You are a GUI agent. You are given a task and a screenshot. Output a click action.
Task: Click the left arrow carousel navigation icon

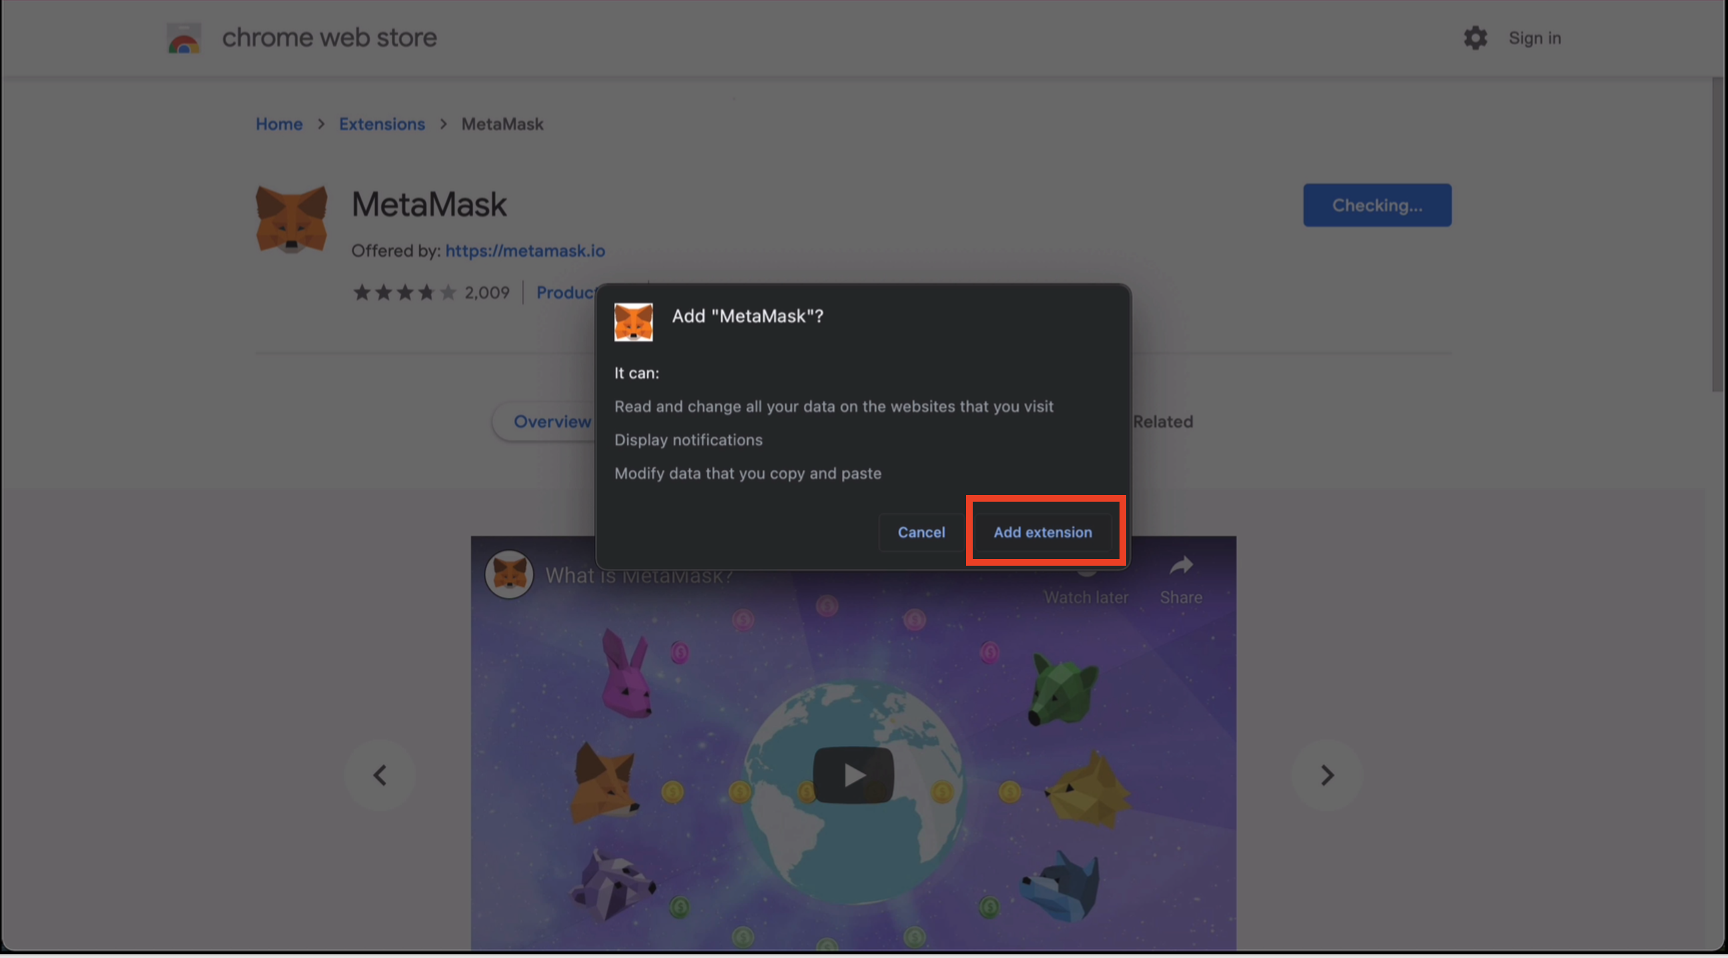(x=379, y=775)
